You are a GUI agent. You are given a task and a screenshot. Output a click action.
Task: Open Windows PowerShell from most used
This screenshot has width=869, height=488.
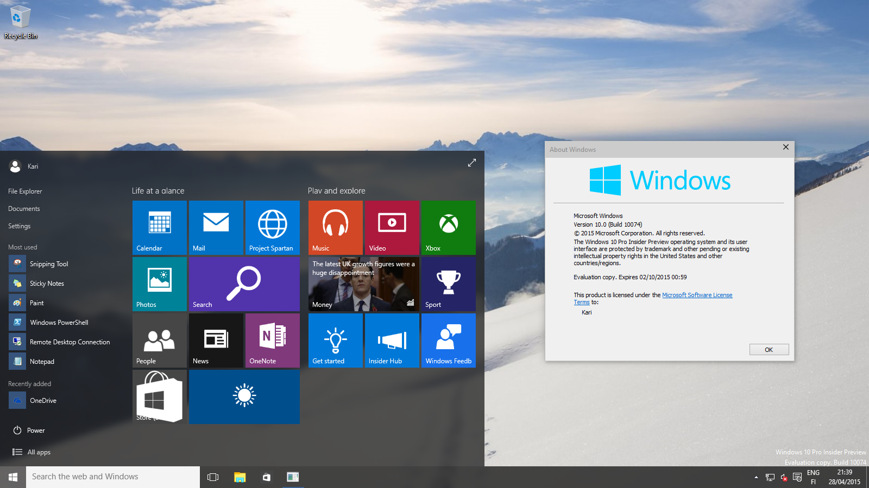(59, 322)
